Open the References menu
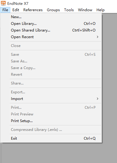Viewport: 117px width, 163px height. coord(33,10)
